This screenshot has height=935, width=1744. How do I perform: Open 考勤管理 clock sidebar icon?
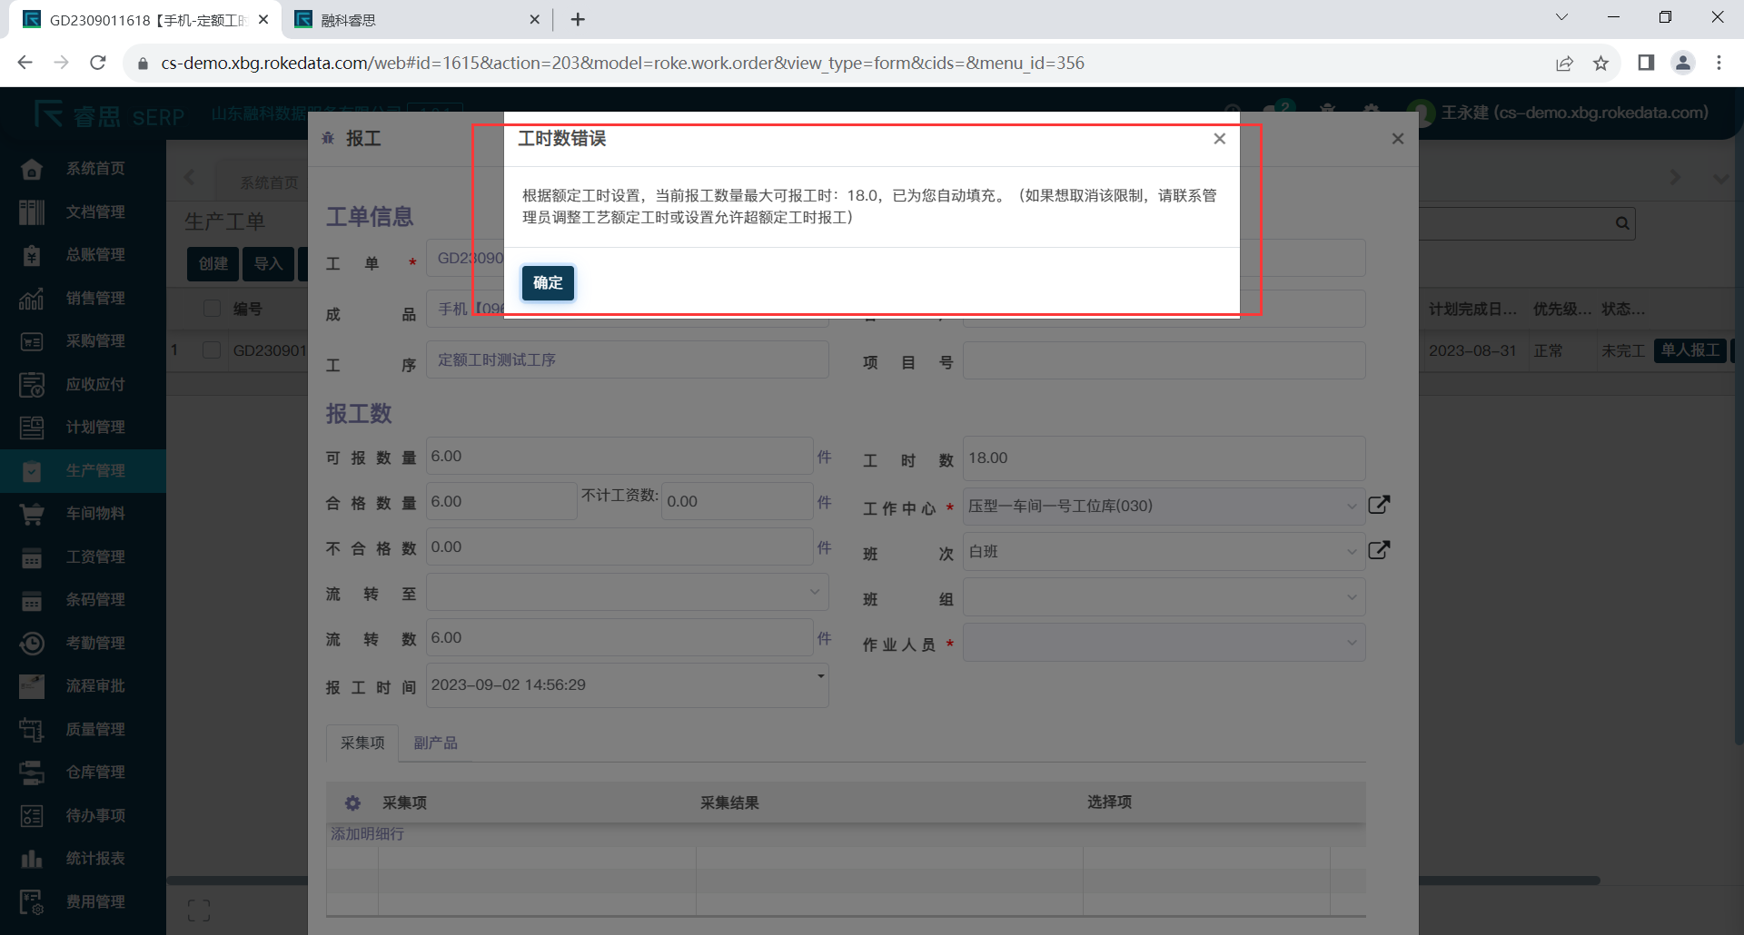(x=32, y=644)
